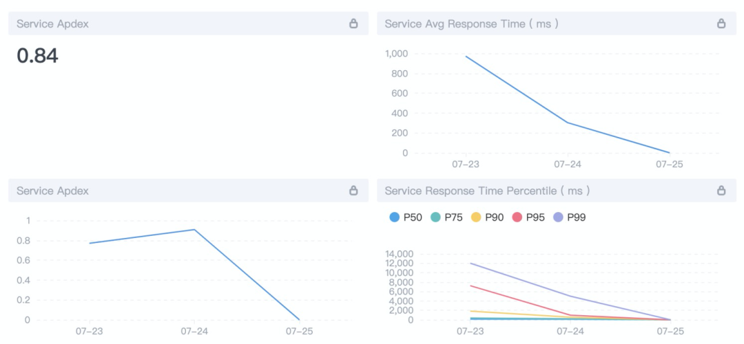
Task: Disable the P99 series in the legend
Action: 570,217
